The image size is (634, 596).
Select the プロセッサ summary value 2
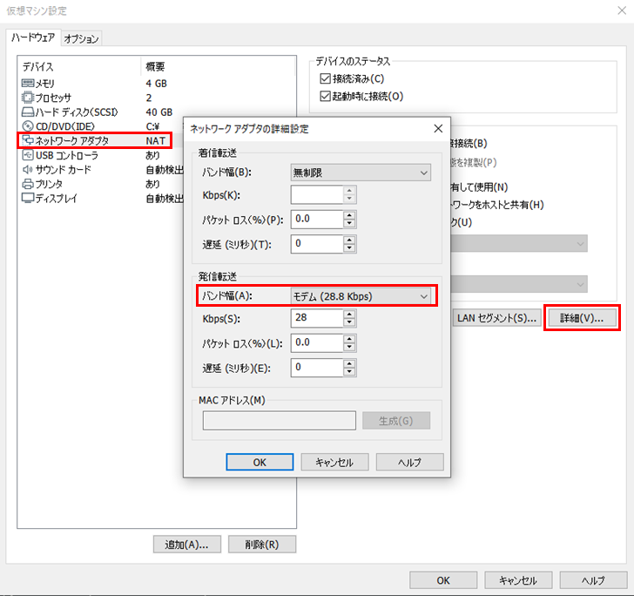pos(149,98)
